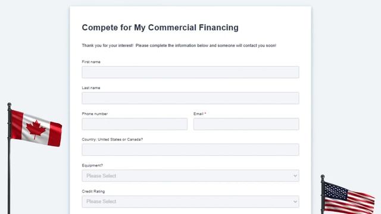Click the red maple leaf emblem
The height and width of the screenshot is (214, 381).
coord(36,130)
